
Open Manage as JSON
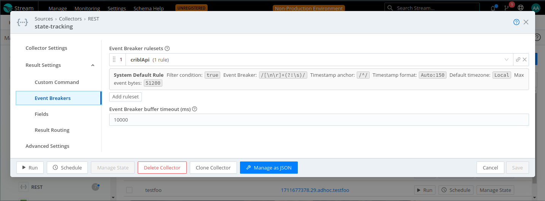coord(269,168)
